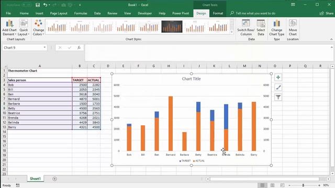Click the macro recording status icon
This screenshot has height=188, width=335.
point(18,185)
